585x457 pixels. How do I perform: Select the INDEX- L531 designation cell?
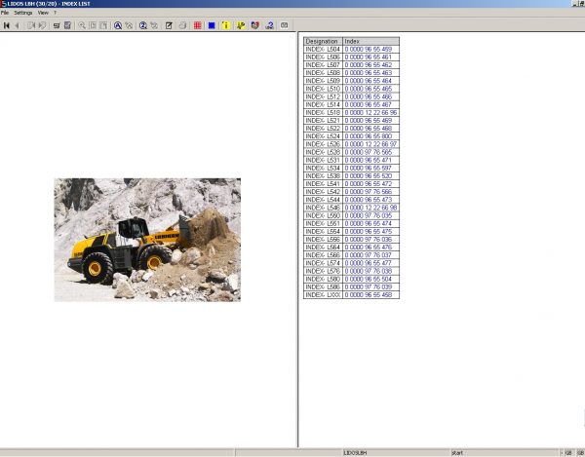click(x=323, y=160)
